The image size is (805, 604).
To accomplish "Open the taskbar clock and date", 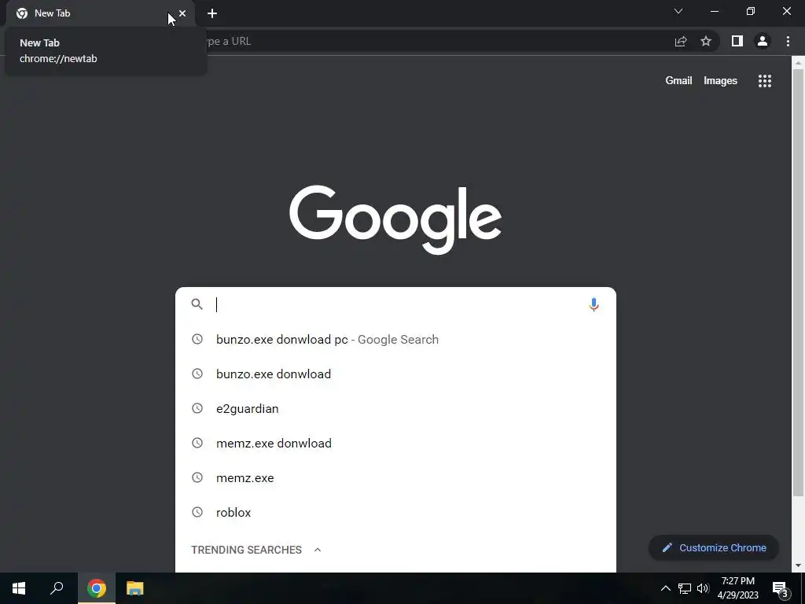I will point(737,588).
